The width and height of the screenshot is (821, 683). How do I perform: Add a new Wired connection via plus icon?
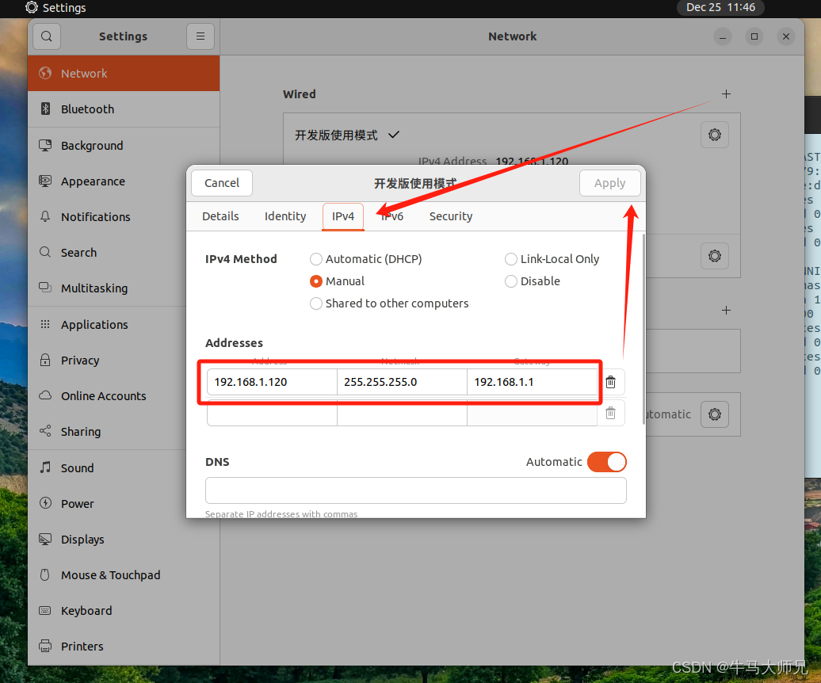point(726,93)
